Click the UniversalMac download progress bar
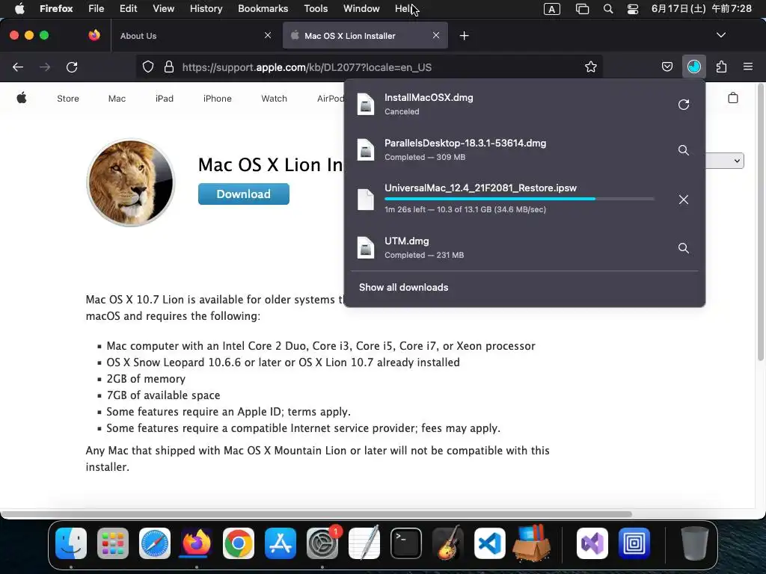The image size is (766, 574). (x=519, y=199)
